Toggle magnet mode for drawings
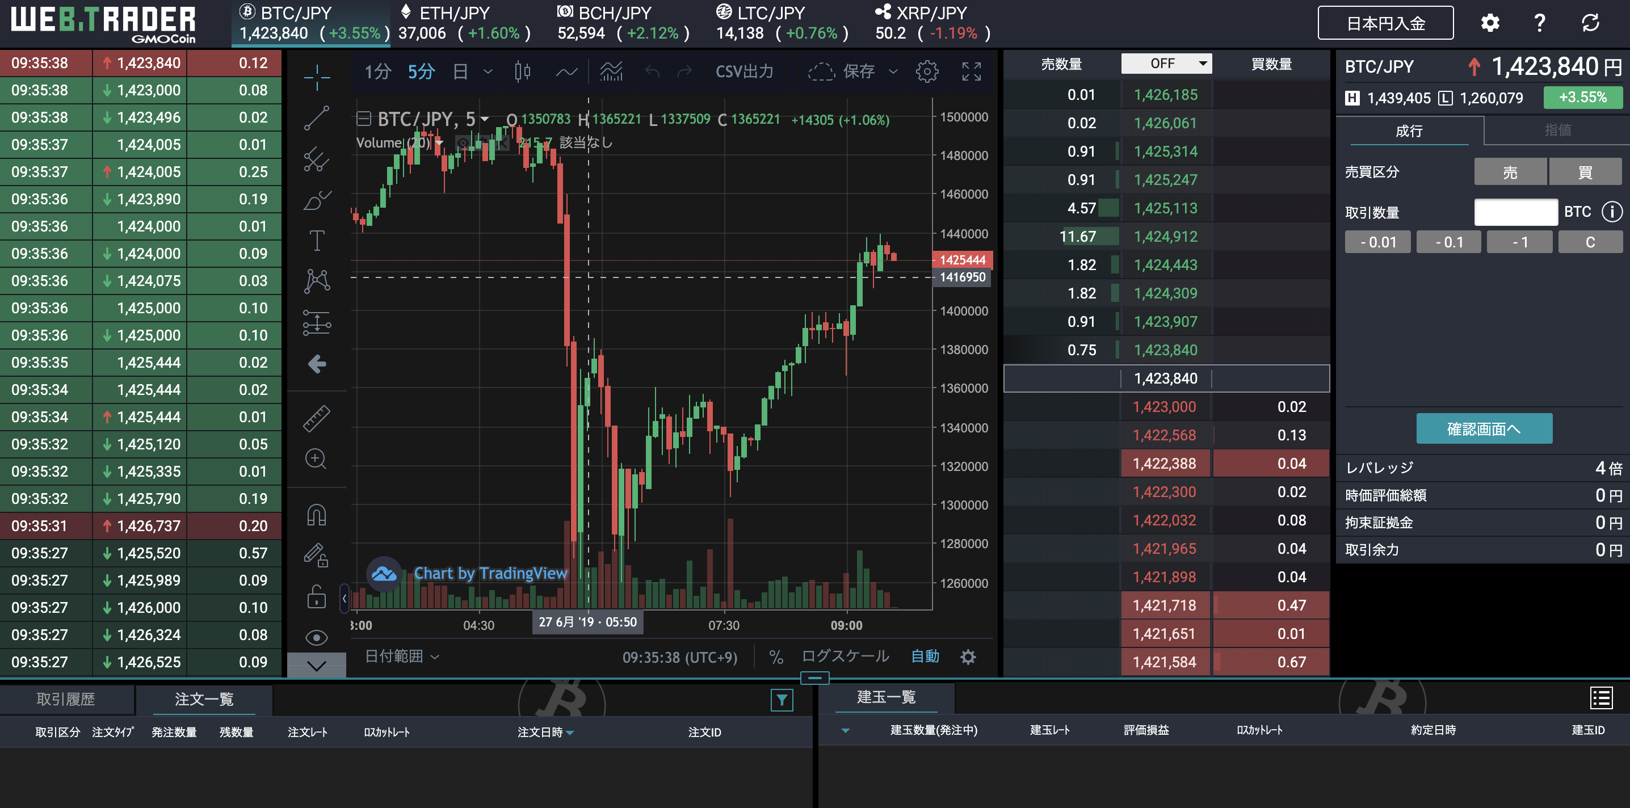This screenshot has width=1630, height=808. pyautogui.click(x=317, y=516)
